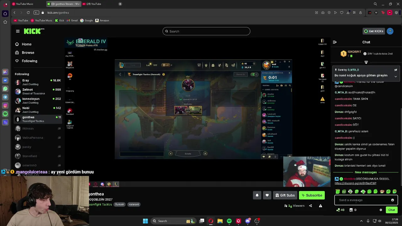This screenshot has height=226, width=402.
Task: Click the green Subscribe button
Action: (x=312, y=195)
